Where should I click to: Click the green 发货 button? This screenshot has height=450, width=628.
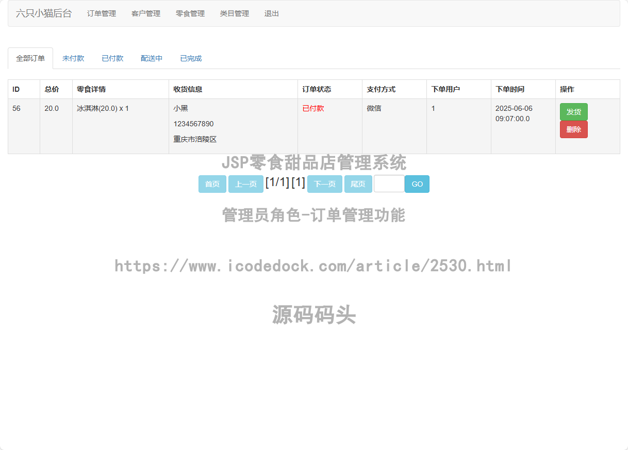coord(574,112)
